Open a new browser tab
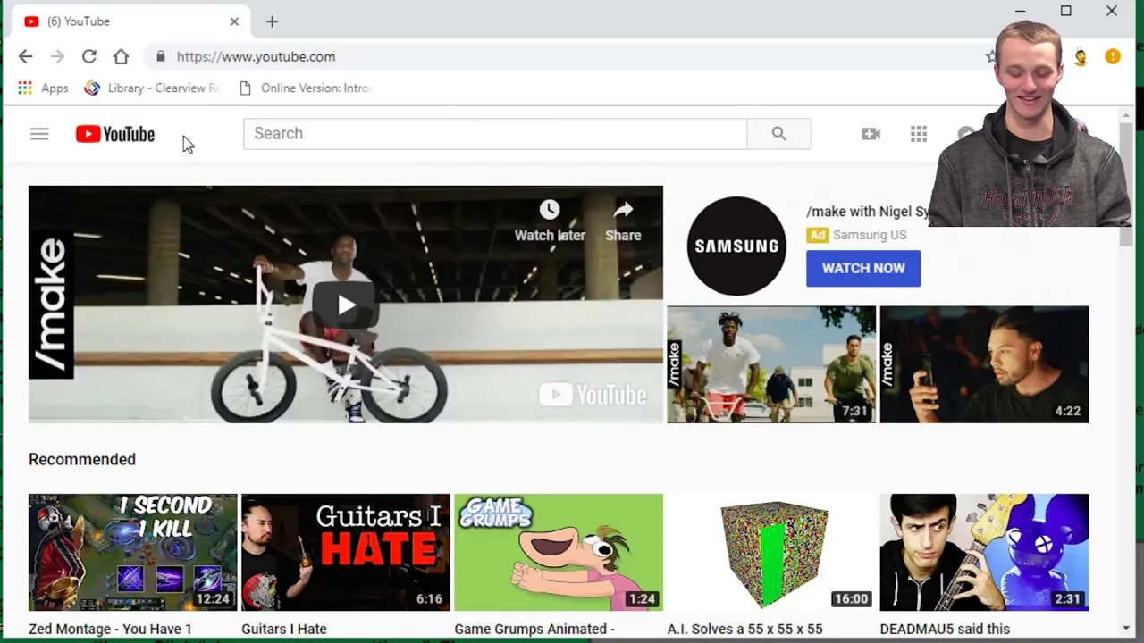 272,21
